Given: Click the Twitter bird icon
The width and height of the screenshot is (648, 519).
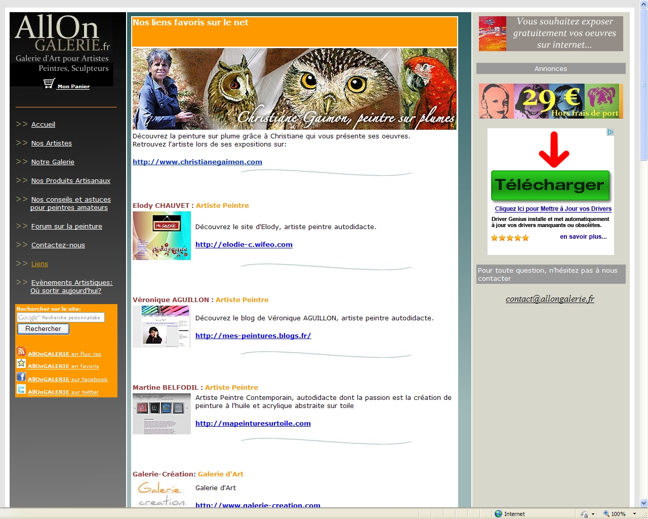Looking at the screenshot, I should click(21, 389).
